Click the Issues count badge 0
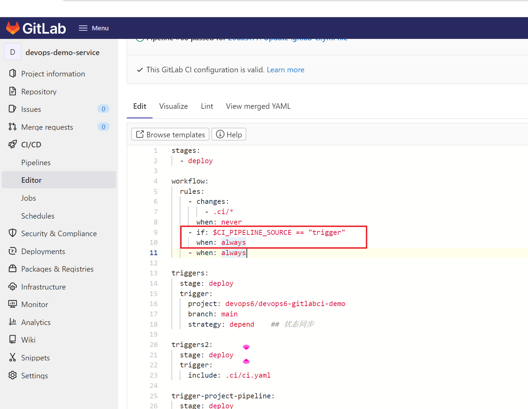The width and height of the screenshot is (528, 409). [103, 109]
